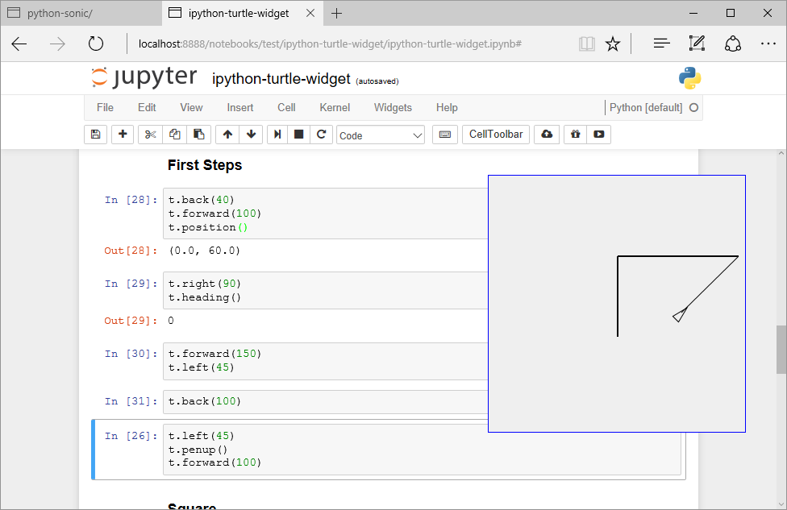
Task: Open browser More actions ellipsis
Action: [768, 44]
